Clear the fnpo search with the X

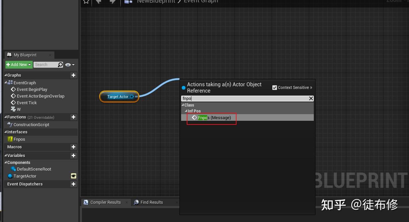pyautogui.click(x=311, y=98)
